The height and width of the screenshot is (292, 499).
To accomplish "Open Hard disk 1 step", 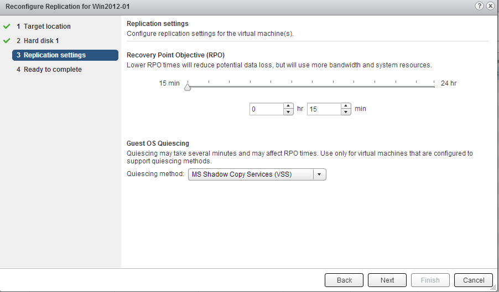I will coord(41,41).
